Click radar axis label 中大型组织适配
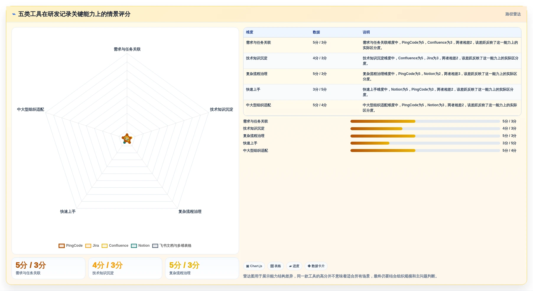The height and width of the screenshot is (291, 533). [30, 109]
